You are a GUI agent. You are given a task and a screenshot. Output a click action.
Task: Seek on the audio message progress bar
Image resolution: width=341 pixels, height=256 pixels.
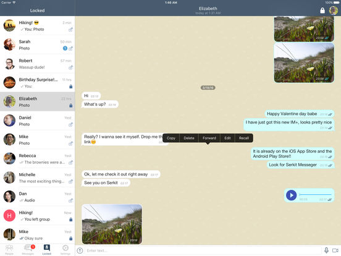315,194
